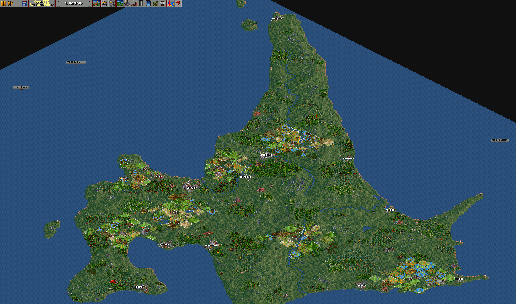516x304 pixels.
Task: Pause the game with the pause button
Action: (3, 3)
